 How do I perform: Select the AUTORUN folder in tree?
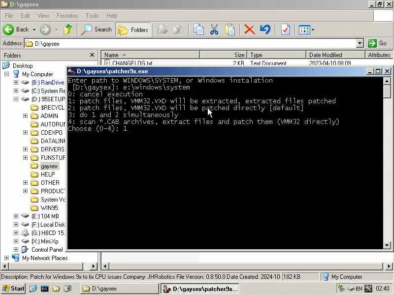53,124
